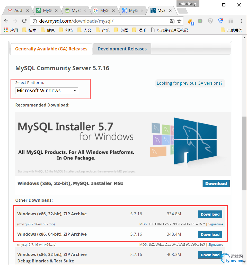Screen dimensions: 247x265
Task: Switch to the Development Releases tab
Action: point(122,49)
